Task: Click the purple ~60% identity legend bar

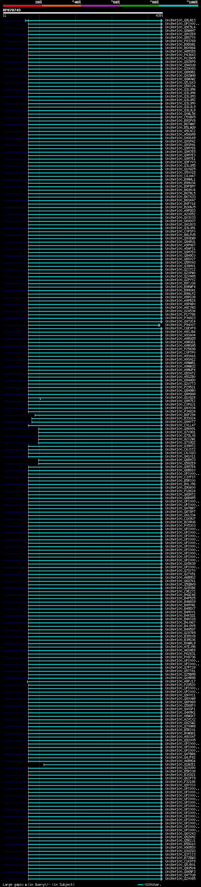Action: point(101,6)
